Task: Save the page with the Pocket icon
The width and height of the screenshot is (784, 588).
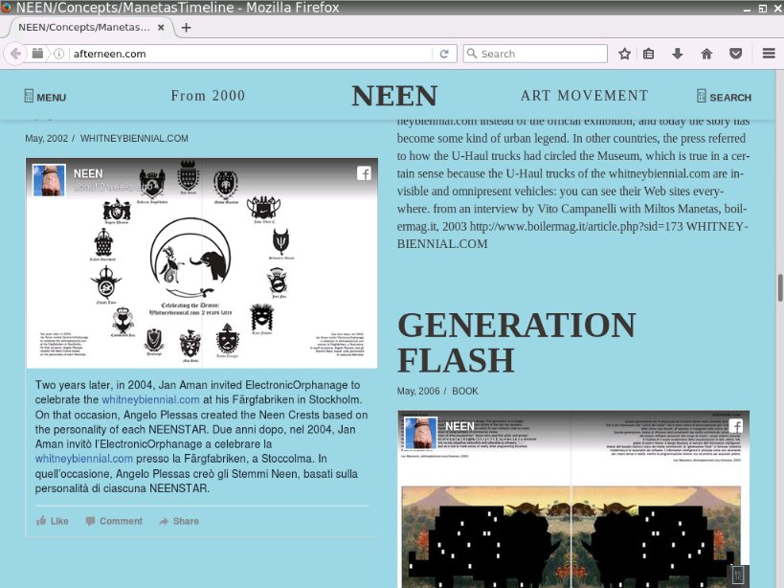Action: coord(735,54)
